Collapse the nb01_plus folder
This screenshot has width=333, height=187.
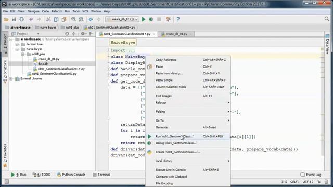[23, 54]
